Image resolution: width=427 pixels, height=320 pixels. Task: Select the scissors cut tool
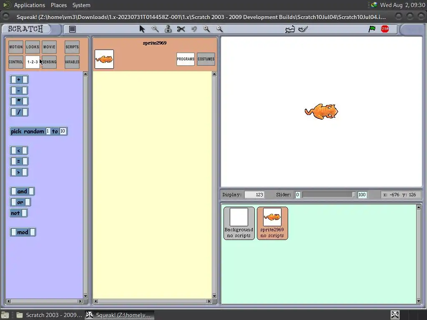(x=181, y=29)
